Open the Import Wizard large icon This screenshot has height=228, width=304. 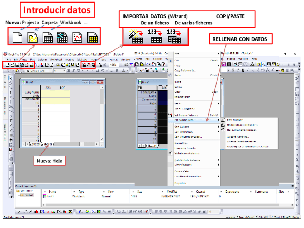coord(136,37)
